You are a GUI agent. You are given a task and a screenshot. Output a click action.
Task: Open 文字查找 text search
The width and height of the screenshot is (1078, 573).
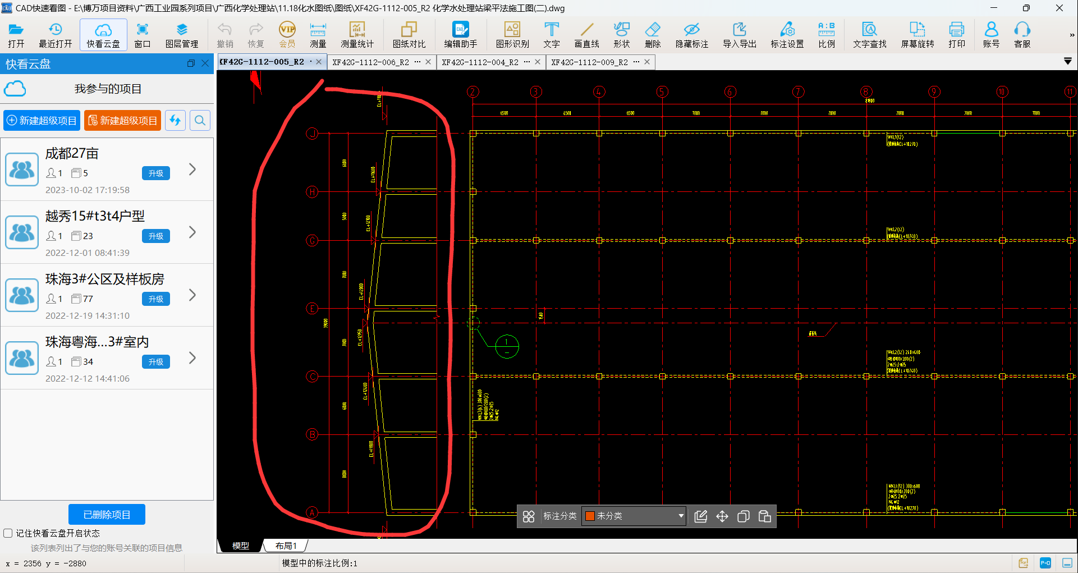pos(870,35)
